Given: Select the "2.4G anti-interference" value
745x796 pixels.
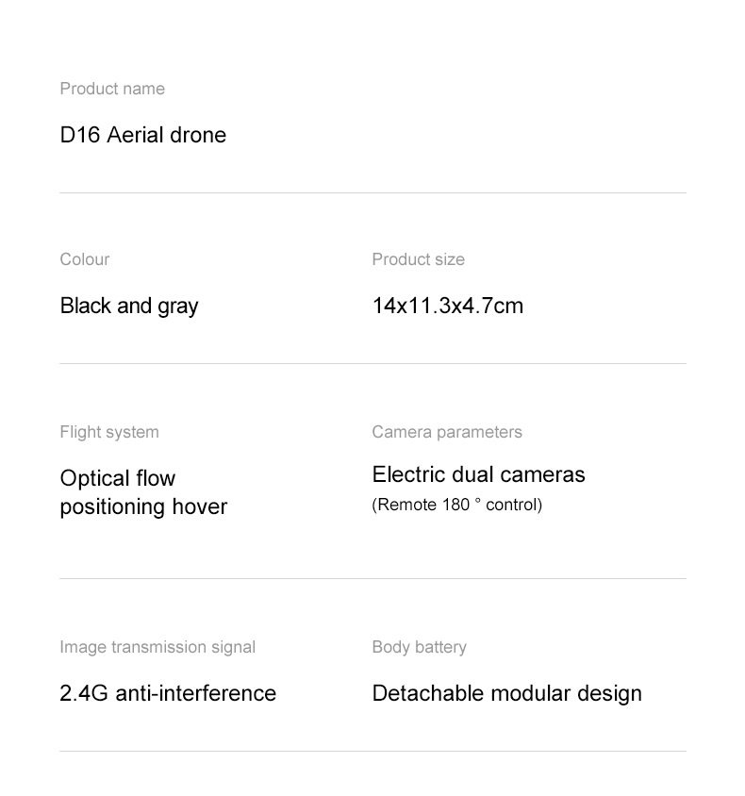Looking at the screenshot, I should pos(168,693).
